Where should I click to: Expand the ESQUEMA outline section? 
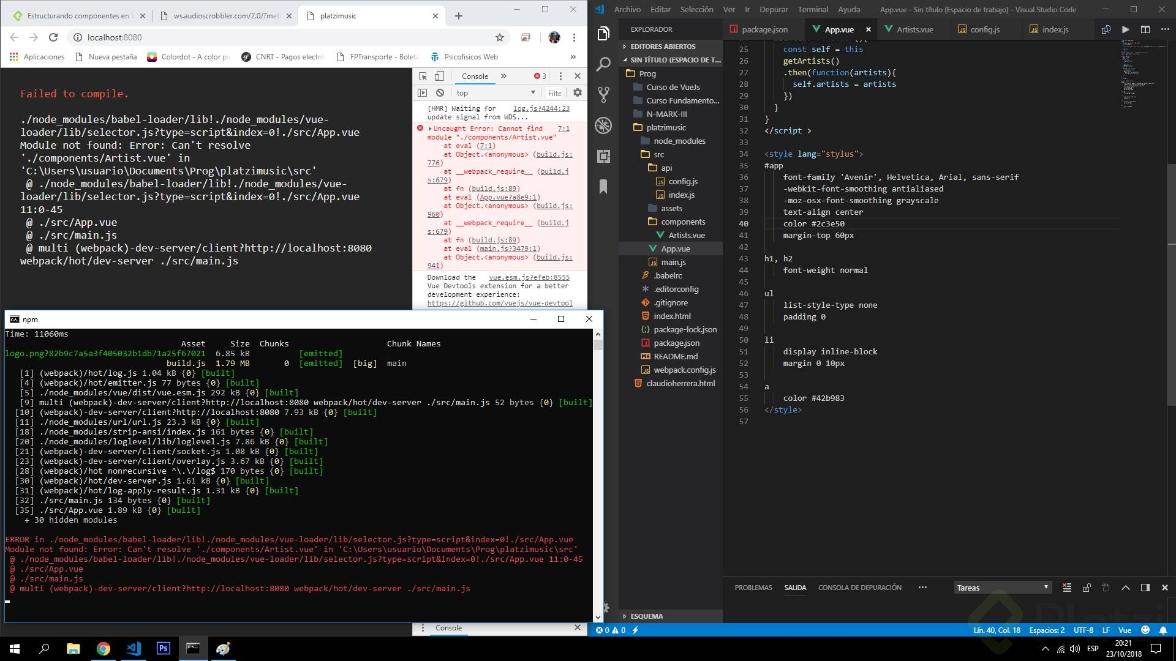pyautogui.click(x=646, y=616)
